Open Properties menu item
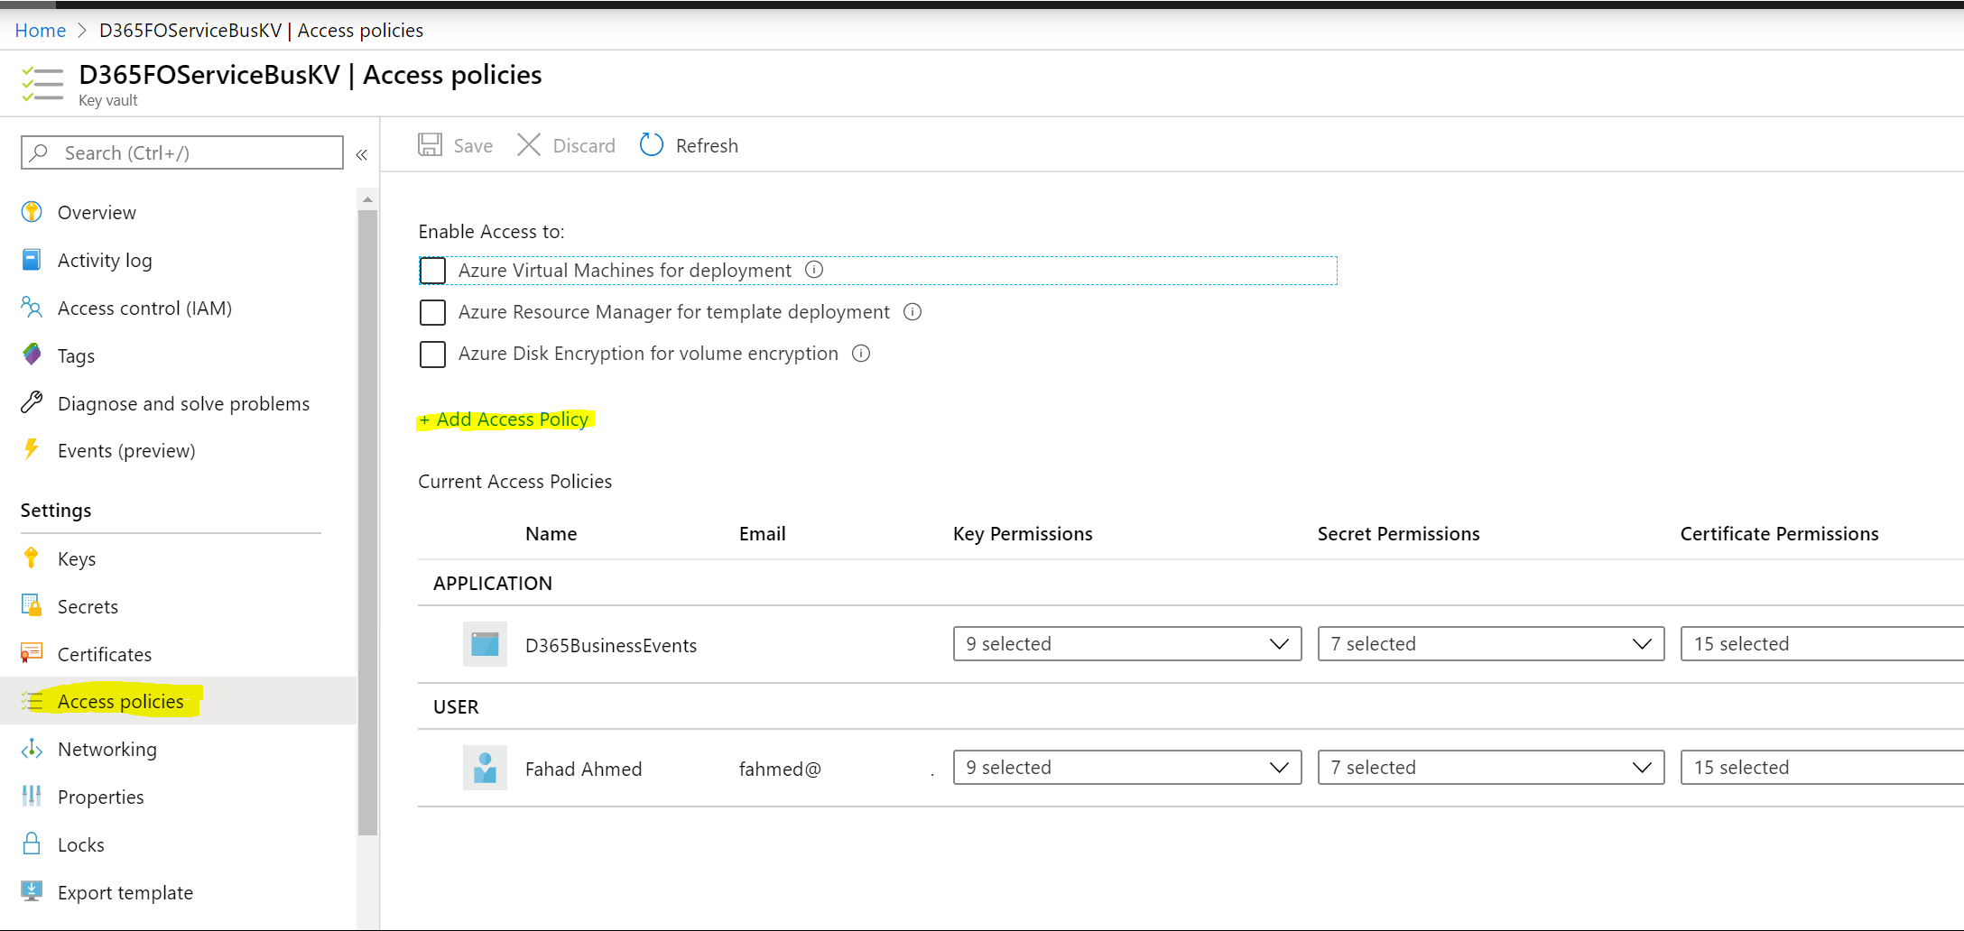 coord(179,797)
